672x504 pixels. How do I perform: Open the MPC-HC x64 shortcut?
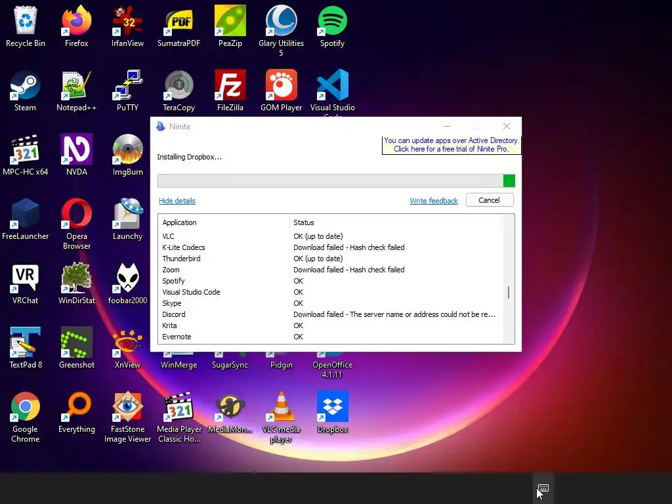[26, 149]
